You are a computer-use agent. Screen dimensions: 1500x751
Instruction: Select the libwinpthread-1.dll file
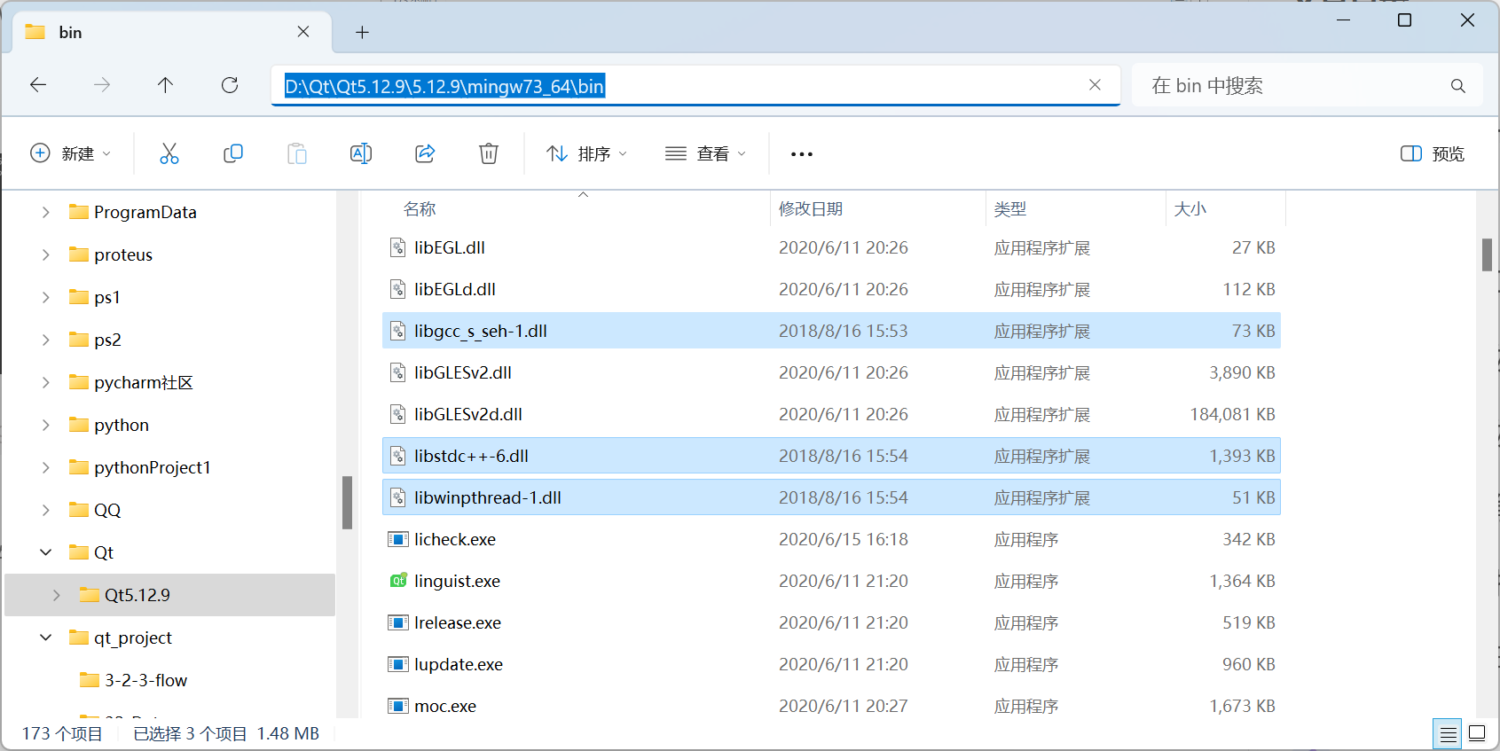coord(831,497)
